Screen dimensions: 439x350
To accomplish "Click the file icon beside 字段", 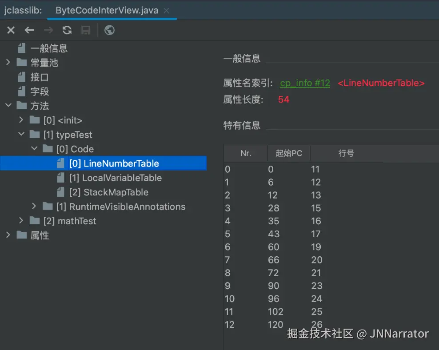I will [x=22, y=91].
